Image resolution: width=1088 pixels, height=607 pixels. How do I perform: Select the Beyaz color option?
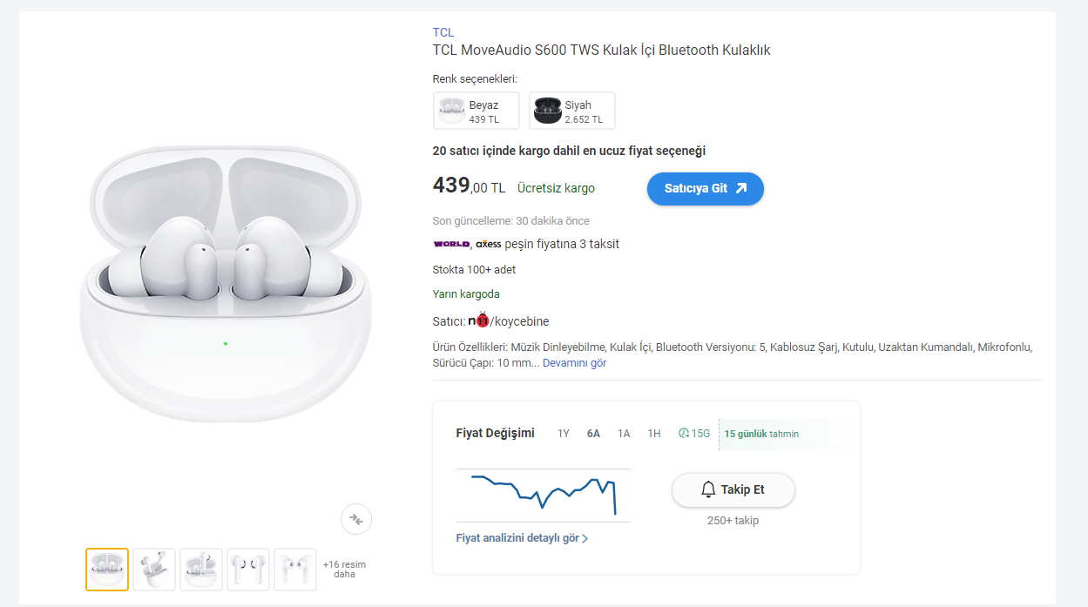coord(476,111)
